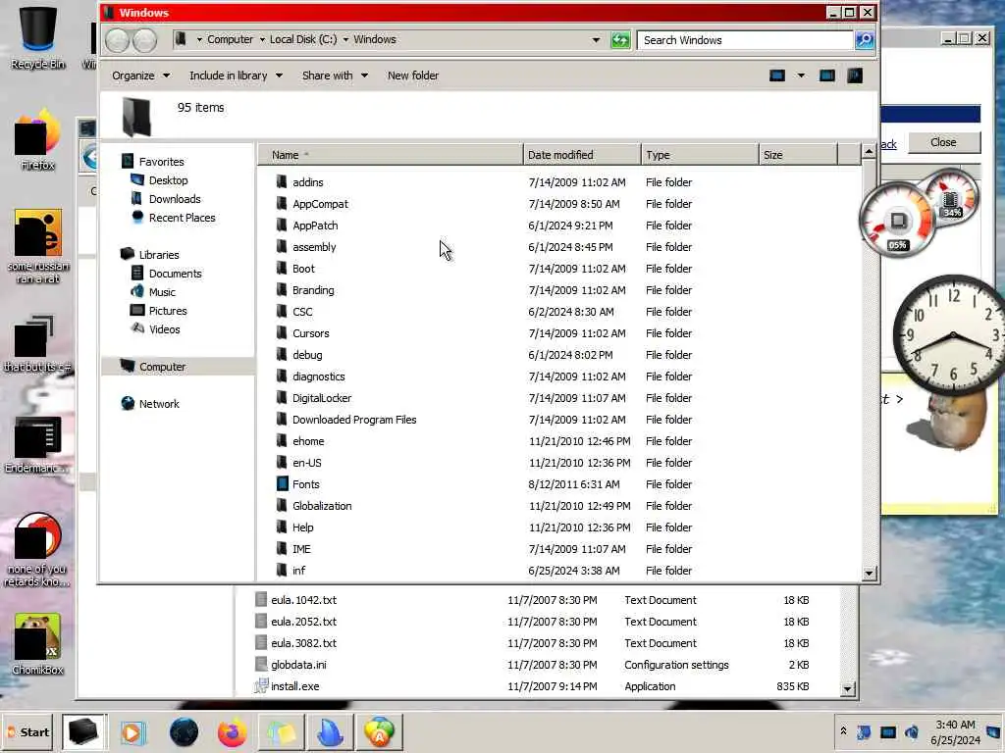
Task: Select Recent Places in navigation pane
Action: (182, 218)
